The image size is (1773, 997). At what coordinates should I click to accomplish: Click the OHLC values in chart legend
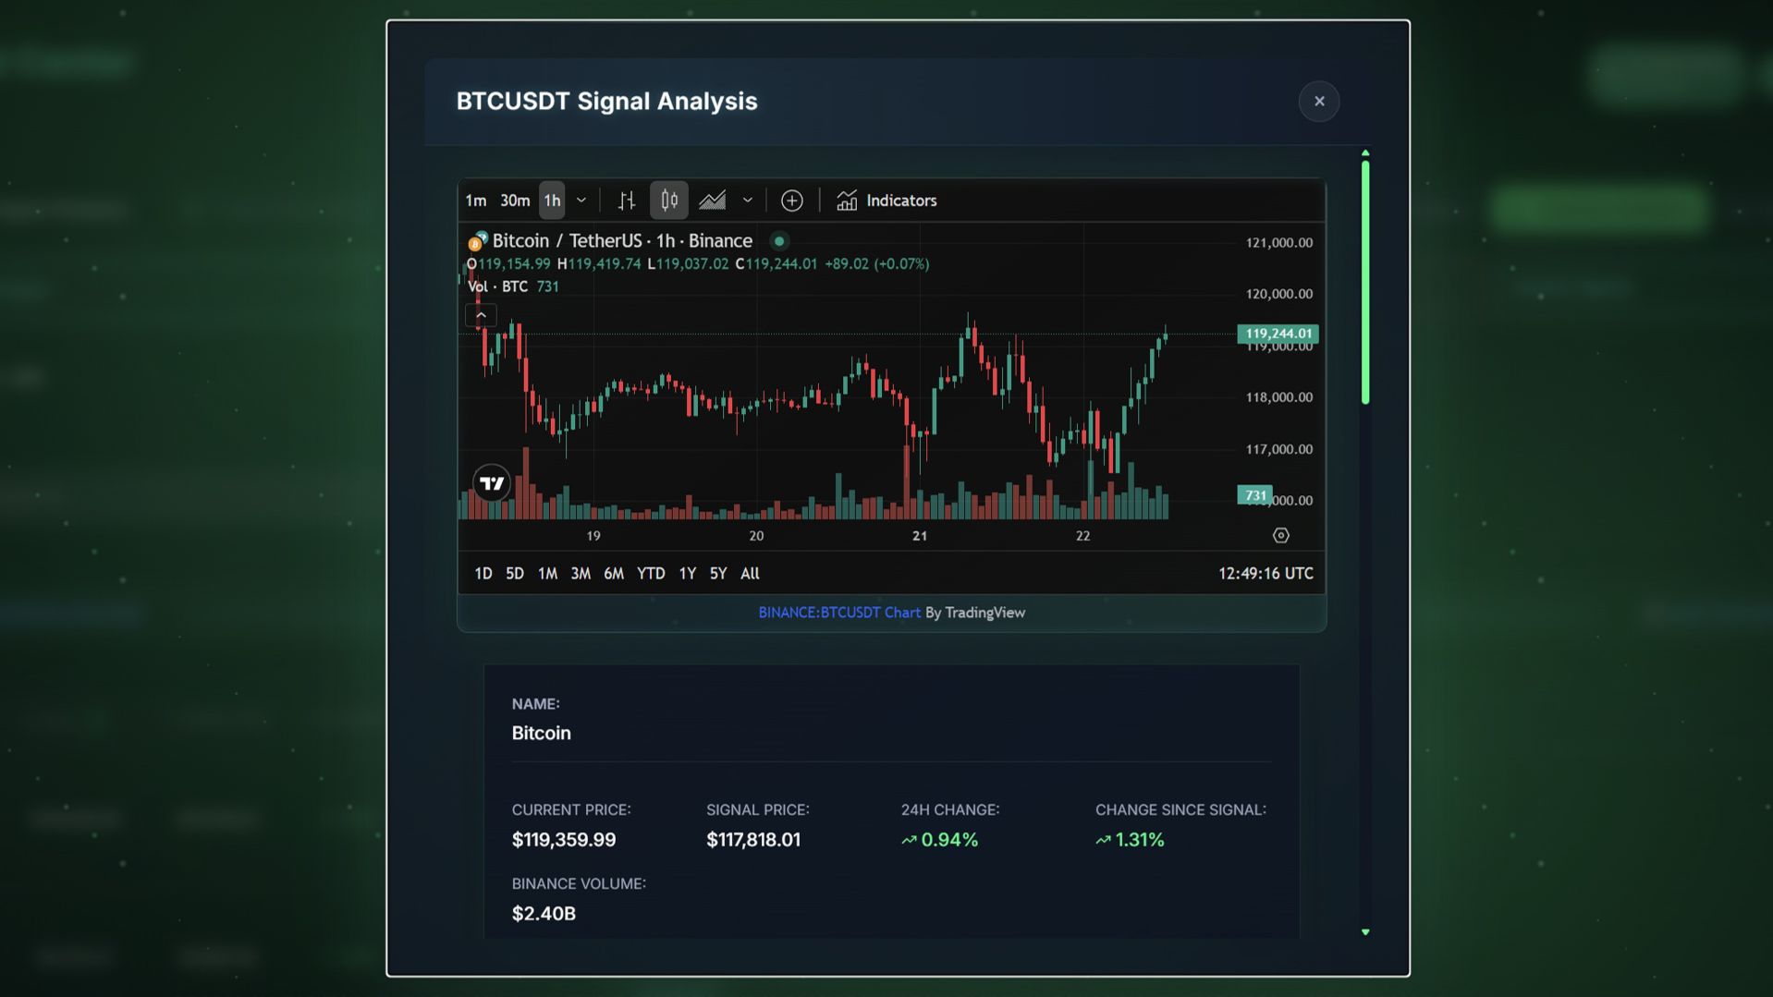(x=698, y=264)
